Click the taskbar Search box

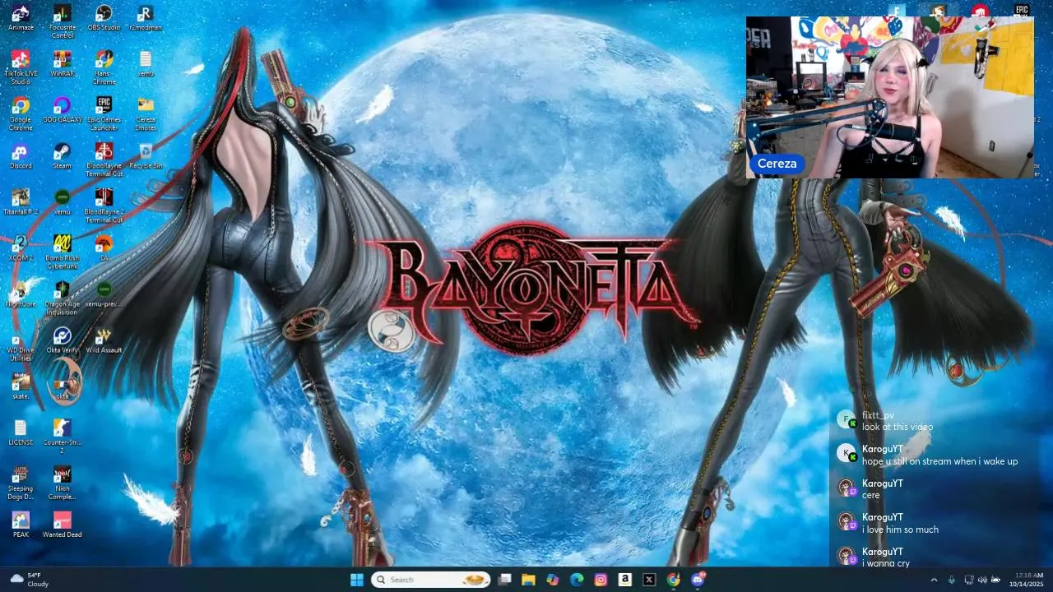pos(430,580)
